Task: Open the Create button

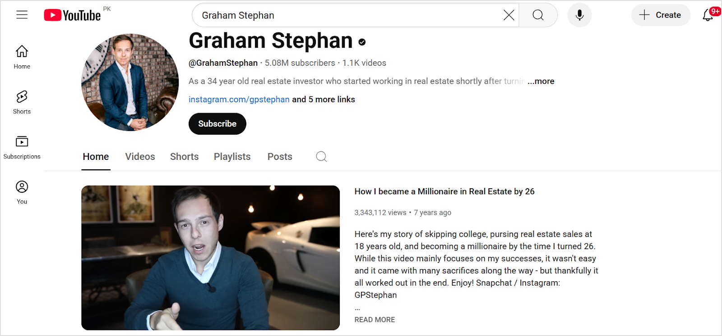Action: [661, 15]
